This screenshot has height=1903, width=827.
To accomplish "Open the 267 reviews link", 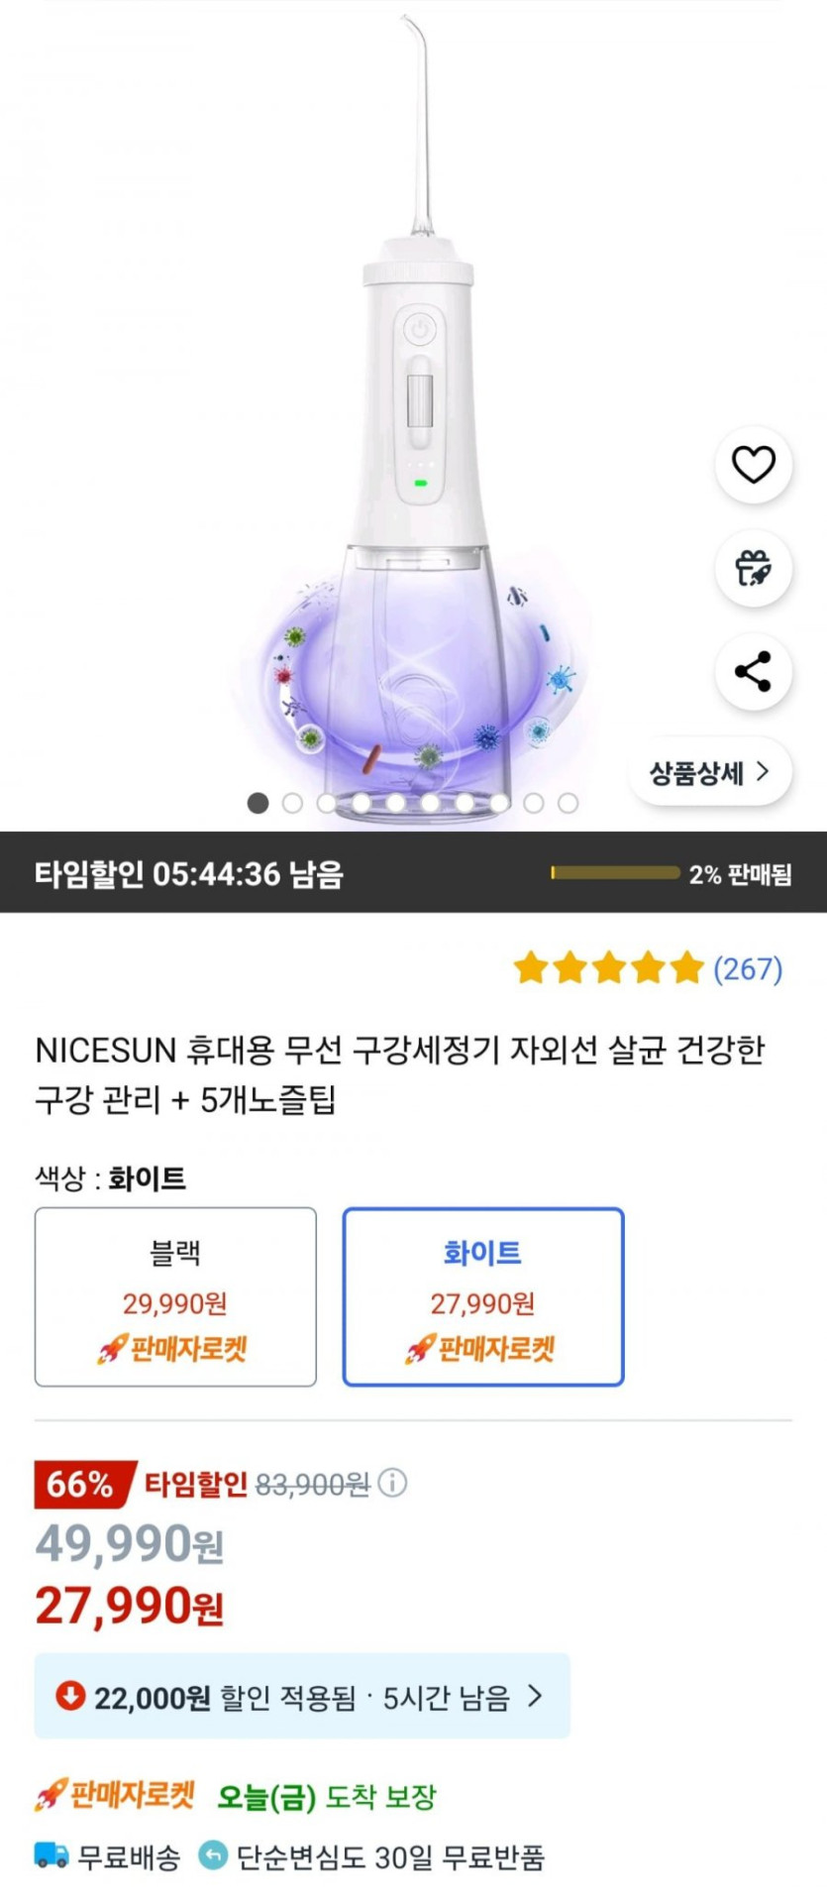I will (748, 968).
